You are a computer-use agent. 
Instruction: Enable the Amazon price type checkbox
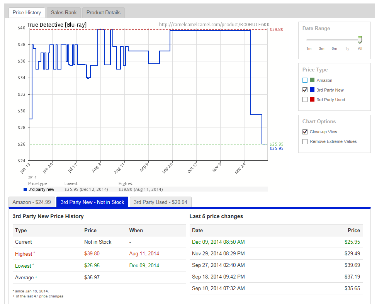(x=305, y=80)
